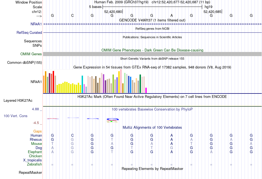Click the Mouse species row label
Screen dimensions: 262x179
coord(36,144)
